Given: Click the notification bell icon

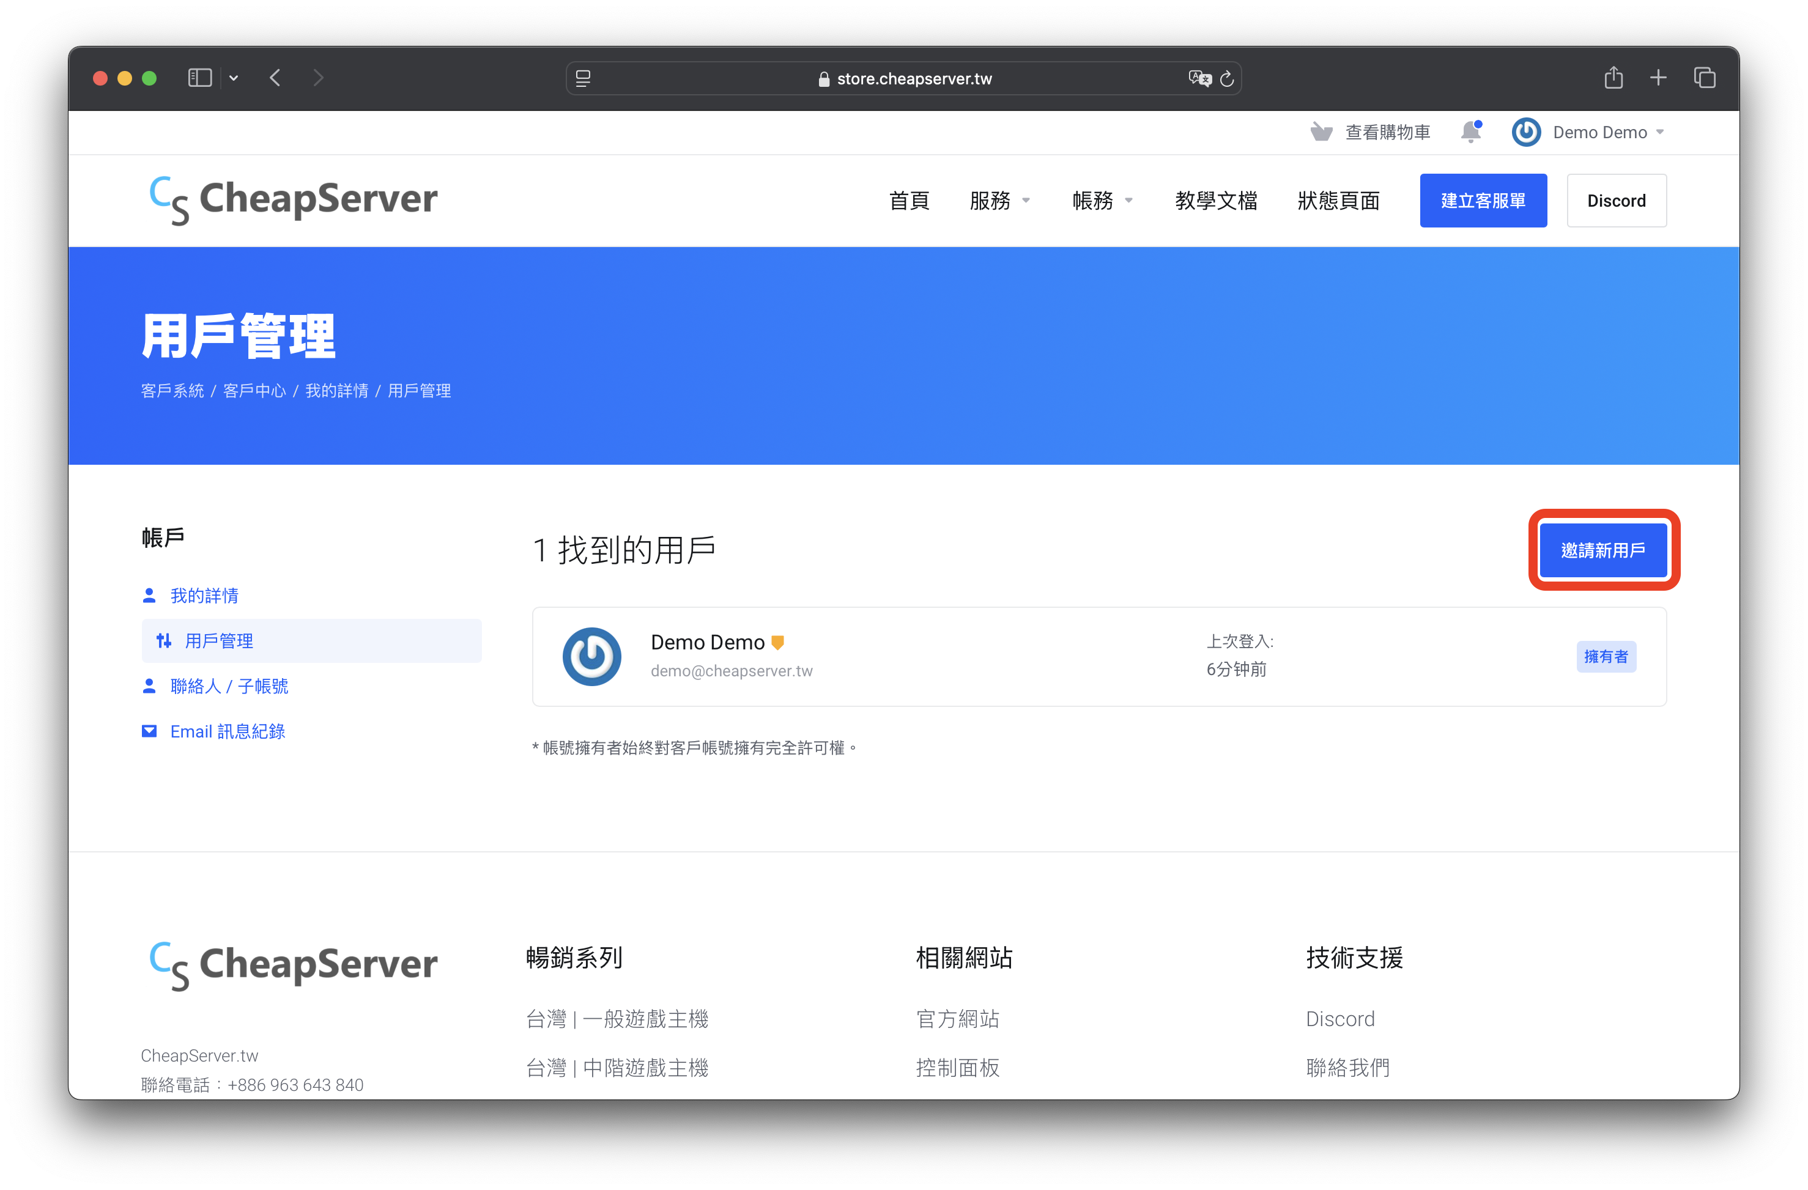Looking at the screenshot, I should pyautogui.click(x=1471, y=132).
